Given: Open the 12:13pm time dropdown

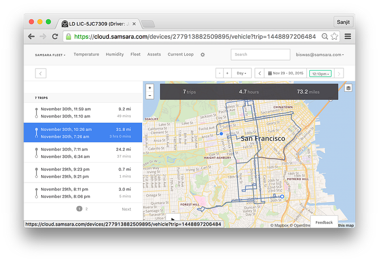Looking at the screenshot, I should click(321, 74).
